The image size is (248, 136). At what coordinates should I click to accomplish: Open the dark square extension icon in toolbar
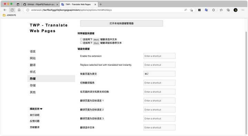coord(199,10)
